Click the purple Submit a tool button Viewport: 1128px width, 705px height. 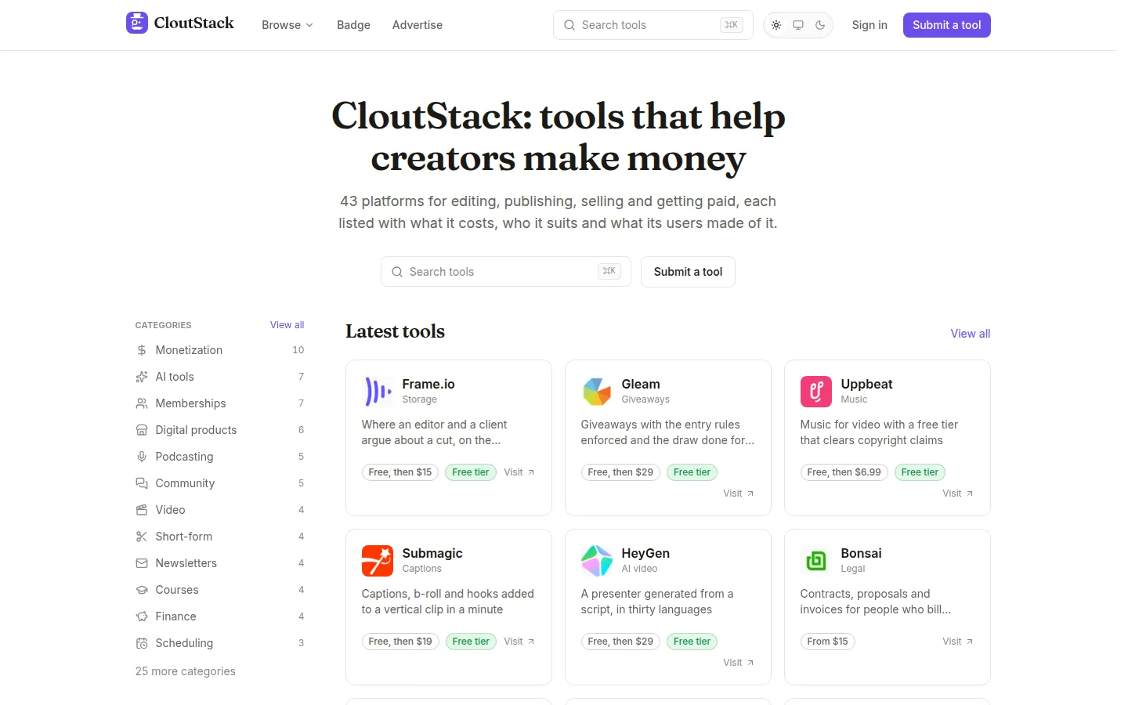click(x=947, y=25)
